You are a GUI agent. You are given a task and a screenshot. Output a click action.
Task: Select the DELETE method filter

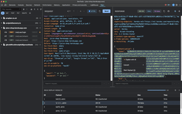[x=24, y=13]
